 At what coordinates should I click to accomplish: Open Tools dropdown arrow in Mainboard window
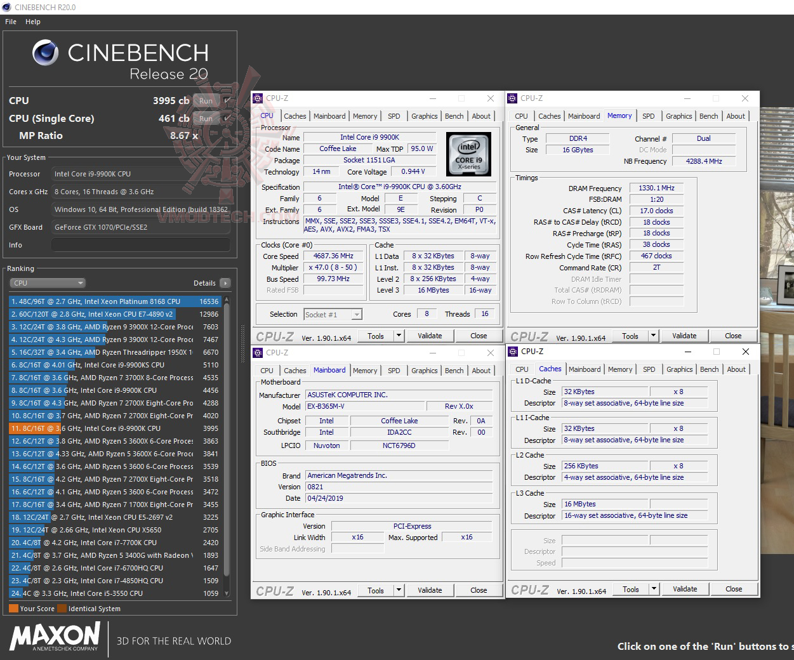click(x=399, y=590)
